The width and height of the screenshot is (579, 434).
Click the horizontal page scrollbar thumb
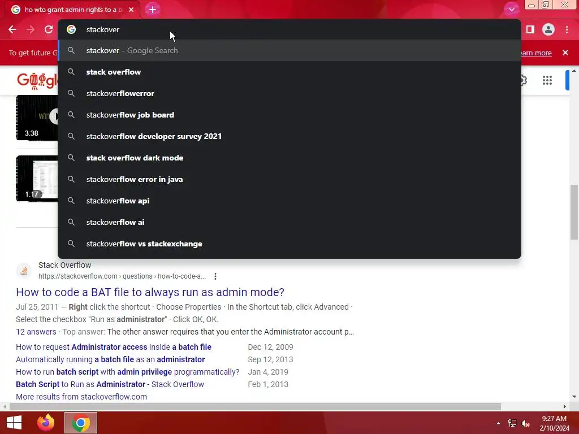[x=255, y=407]
